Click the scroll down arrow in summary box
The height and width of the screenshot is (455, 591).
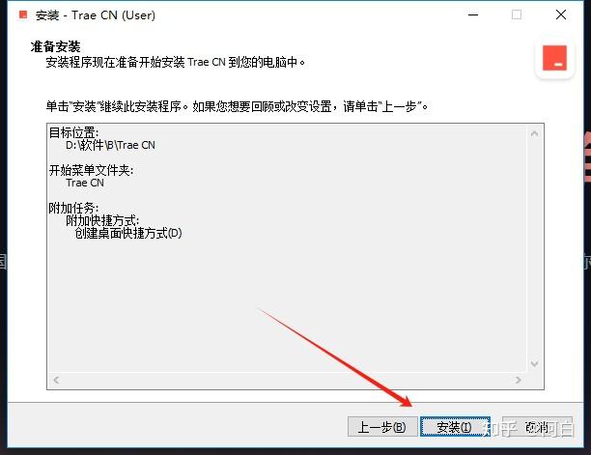[x=534, y=363]
